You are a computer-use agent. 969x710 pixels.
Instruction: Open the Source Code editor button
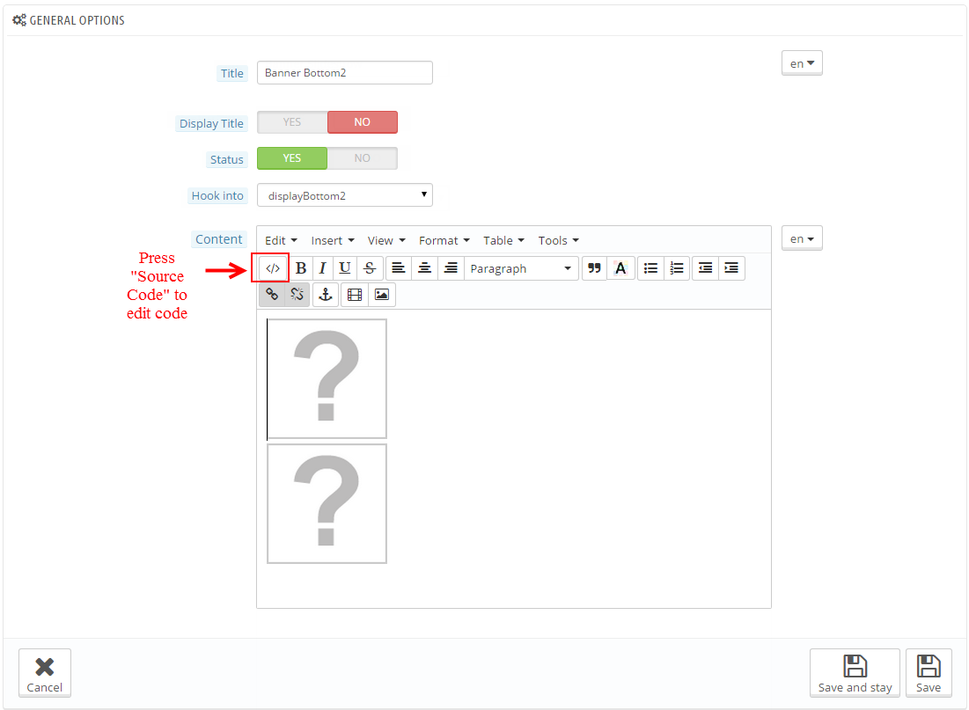tap(273, 268)
